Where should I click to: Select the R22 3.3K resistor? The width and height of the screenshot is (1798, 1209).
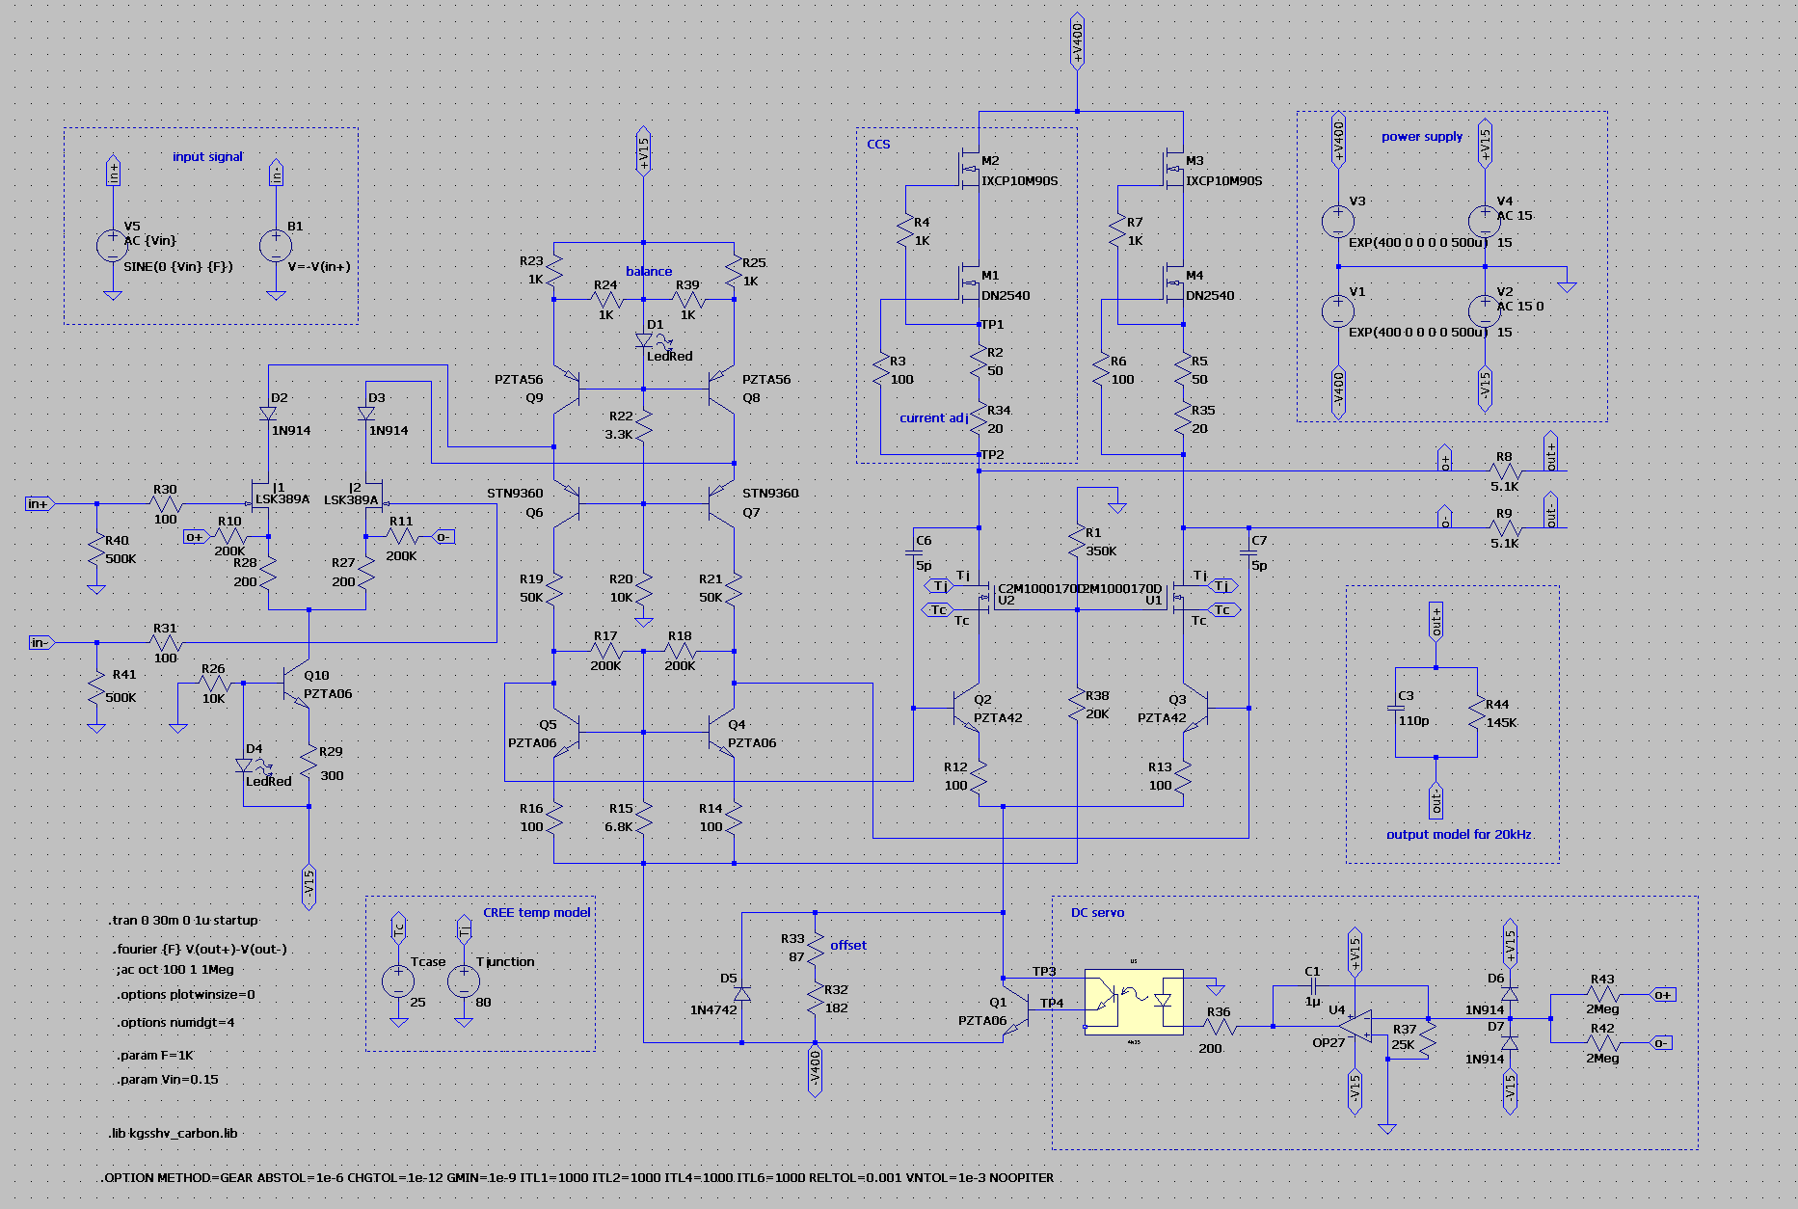coord(643,425)
